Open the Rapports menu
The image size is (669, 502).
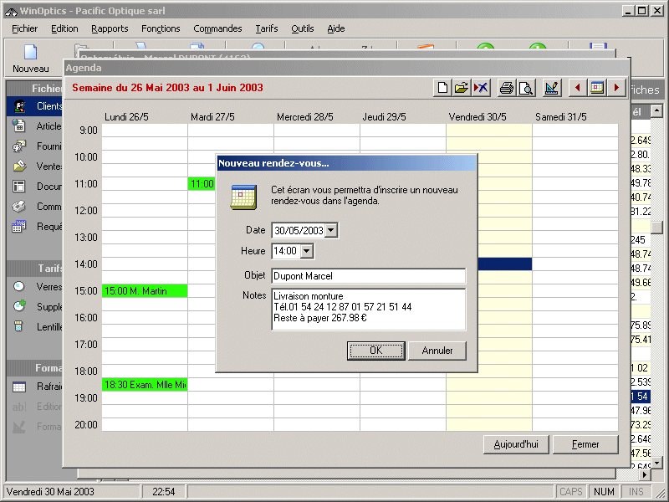[x=110, y=28]
